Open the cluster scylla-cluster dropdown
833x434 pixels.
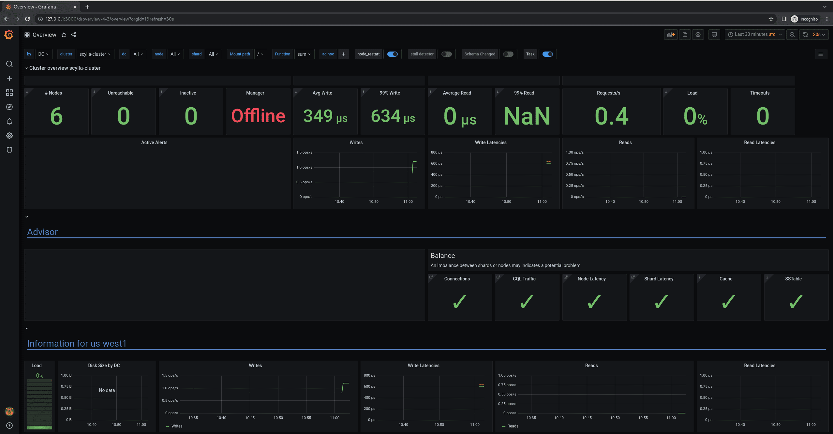coord(95,54)
